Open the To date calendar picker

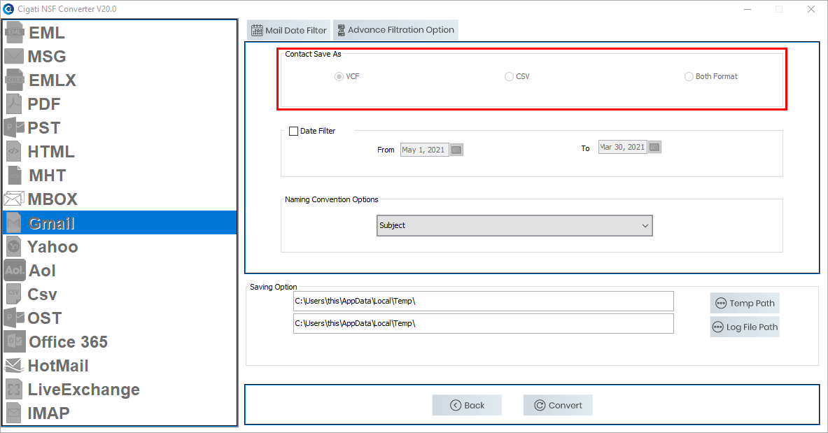pyautogui.click(x=655, y=147)
